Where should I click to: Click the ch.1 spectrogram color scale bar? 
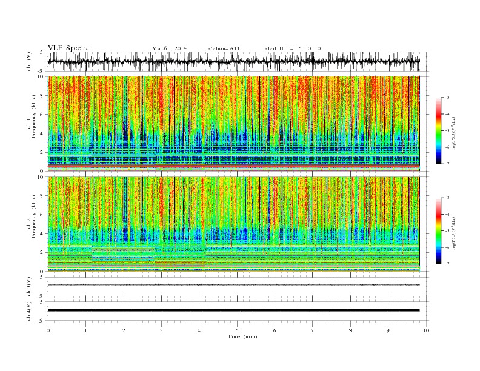pos(438,131)
